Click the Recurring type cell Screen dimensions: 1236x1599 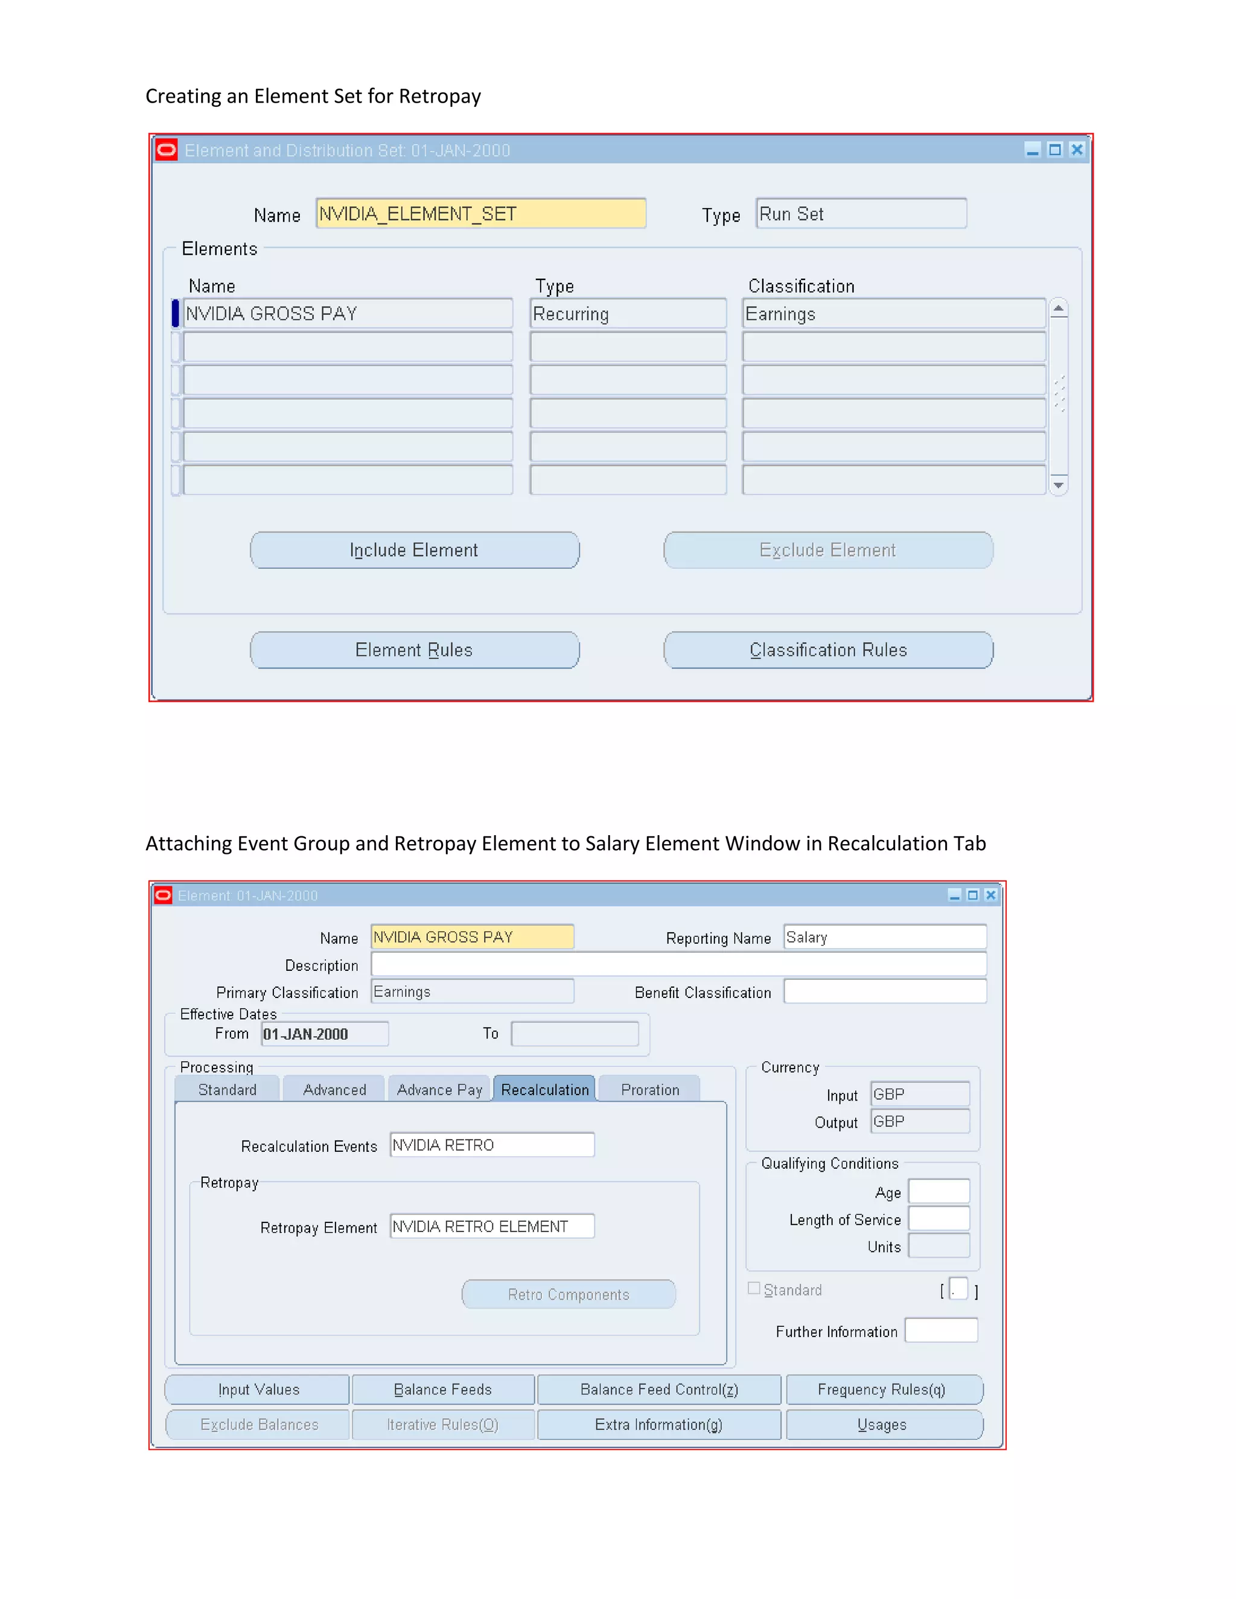[628, 313]
